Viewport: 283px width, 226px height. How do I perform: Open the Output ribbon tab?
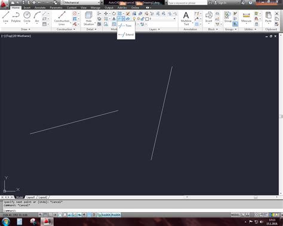click(x=109, y=8)
